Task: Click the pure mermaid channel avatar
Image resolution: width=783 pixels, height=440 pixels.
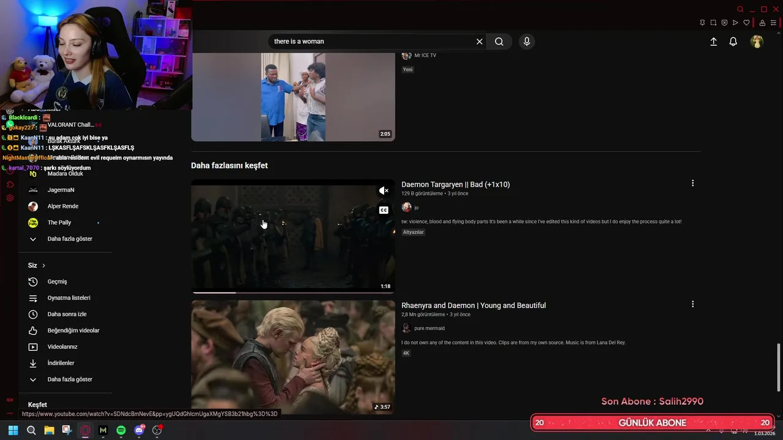Action: [x=406, y=328]
